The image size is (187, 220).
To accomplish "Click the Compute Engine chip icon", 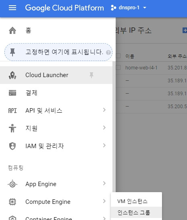I will 12,202.
